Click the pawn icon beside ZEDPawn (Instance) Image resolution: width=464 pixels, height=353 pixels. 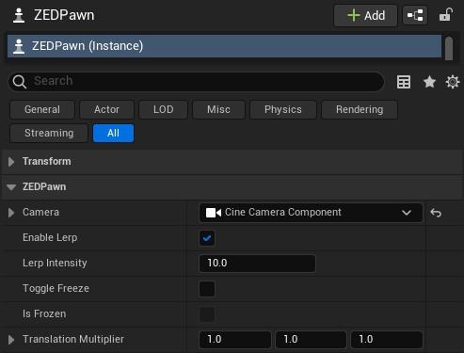click(x=19, y=46)
